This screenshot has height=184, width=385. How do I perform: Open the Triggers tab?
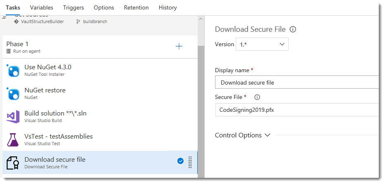[74, 7]
